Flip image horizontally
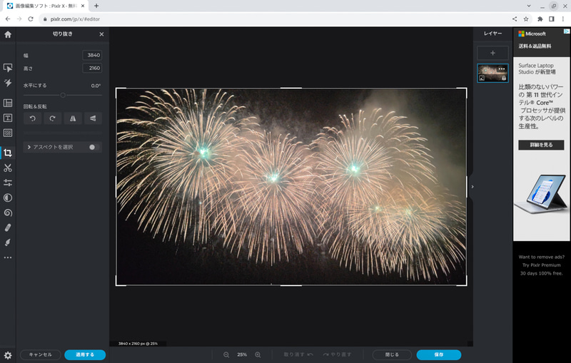The image size is (571, 363). 73,118
